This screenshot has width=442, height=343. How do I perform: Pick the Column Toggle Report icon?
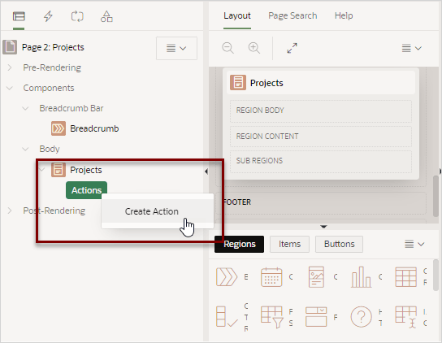pos(227,317)
